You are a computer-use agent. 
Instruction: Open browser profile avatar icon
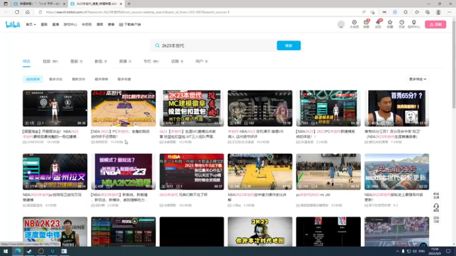tap(438, 12)
